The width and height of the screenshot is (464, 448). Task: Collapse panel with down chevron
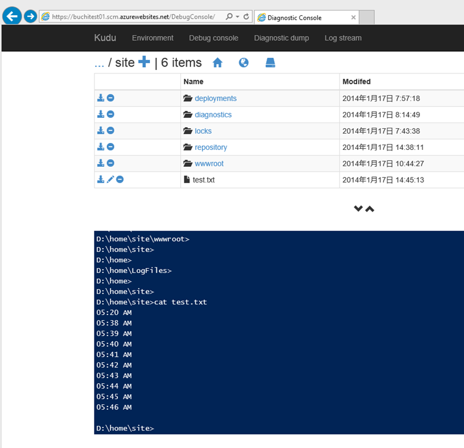click(358, 209)
